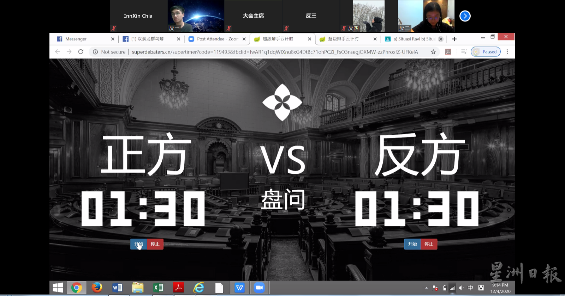
Task: Click the superdebaters.cn address bar URL
Action: coord(275,52)
